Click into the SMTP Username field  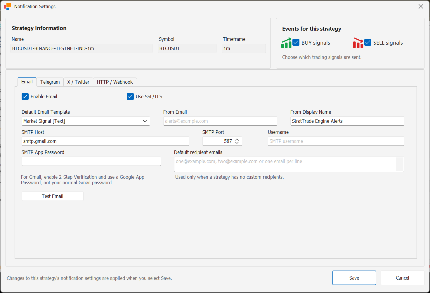tap(336, 141)
